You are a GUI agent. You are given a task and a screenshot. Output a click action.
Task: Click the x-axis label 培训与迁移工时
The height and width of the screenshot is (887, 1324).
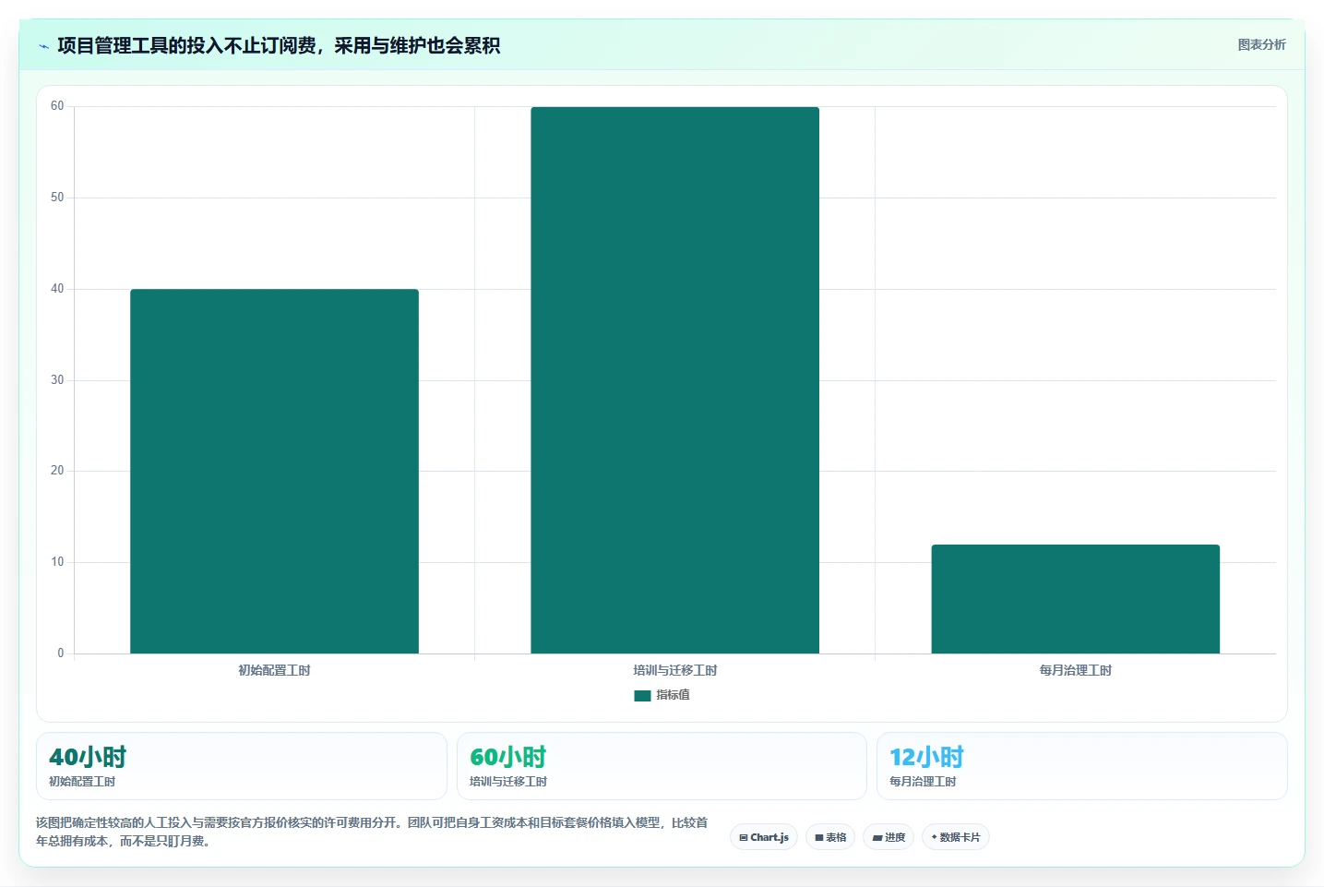click(674, 670)
